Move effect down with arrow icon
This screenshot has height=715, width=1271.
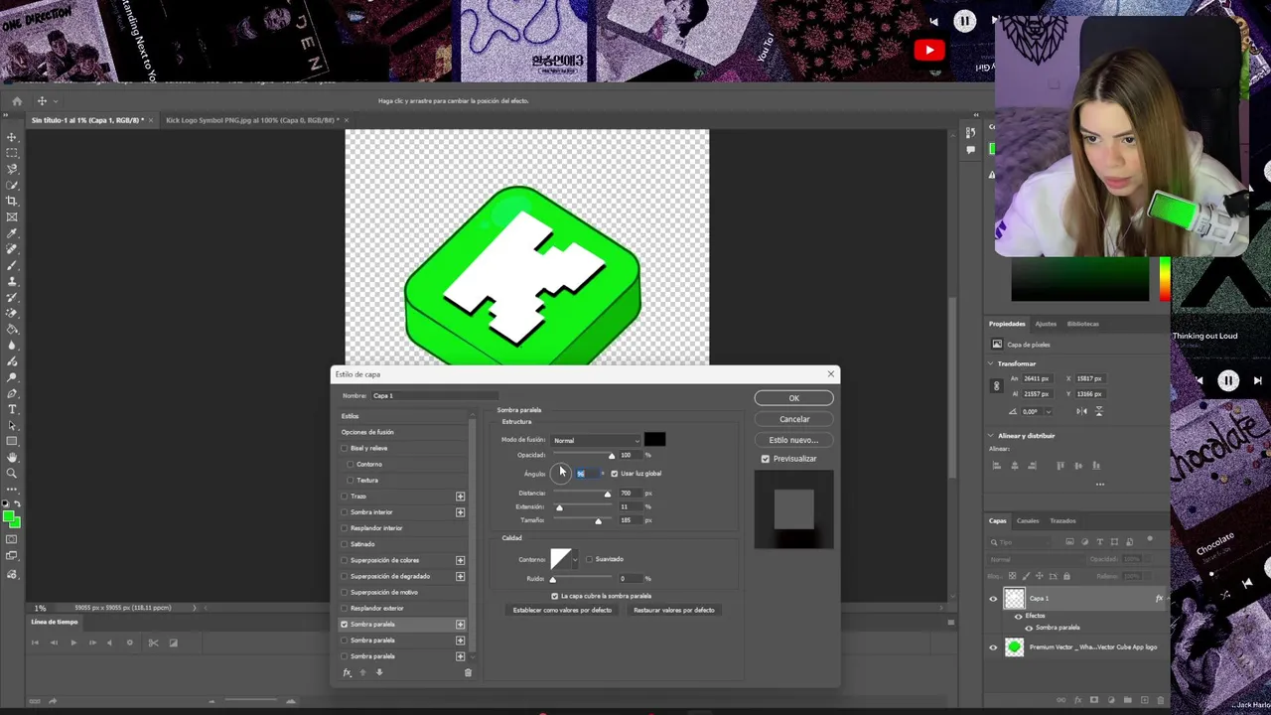pyautogui.click(x=379, y=672)
